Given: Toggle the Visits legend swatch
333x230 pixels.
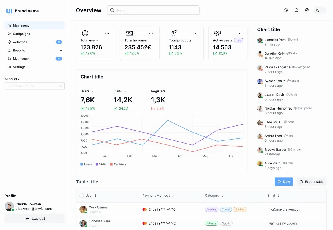Looking at the screenshot, I should click(97, 164).
